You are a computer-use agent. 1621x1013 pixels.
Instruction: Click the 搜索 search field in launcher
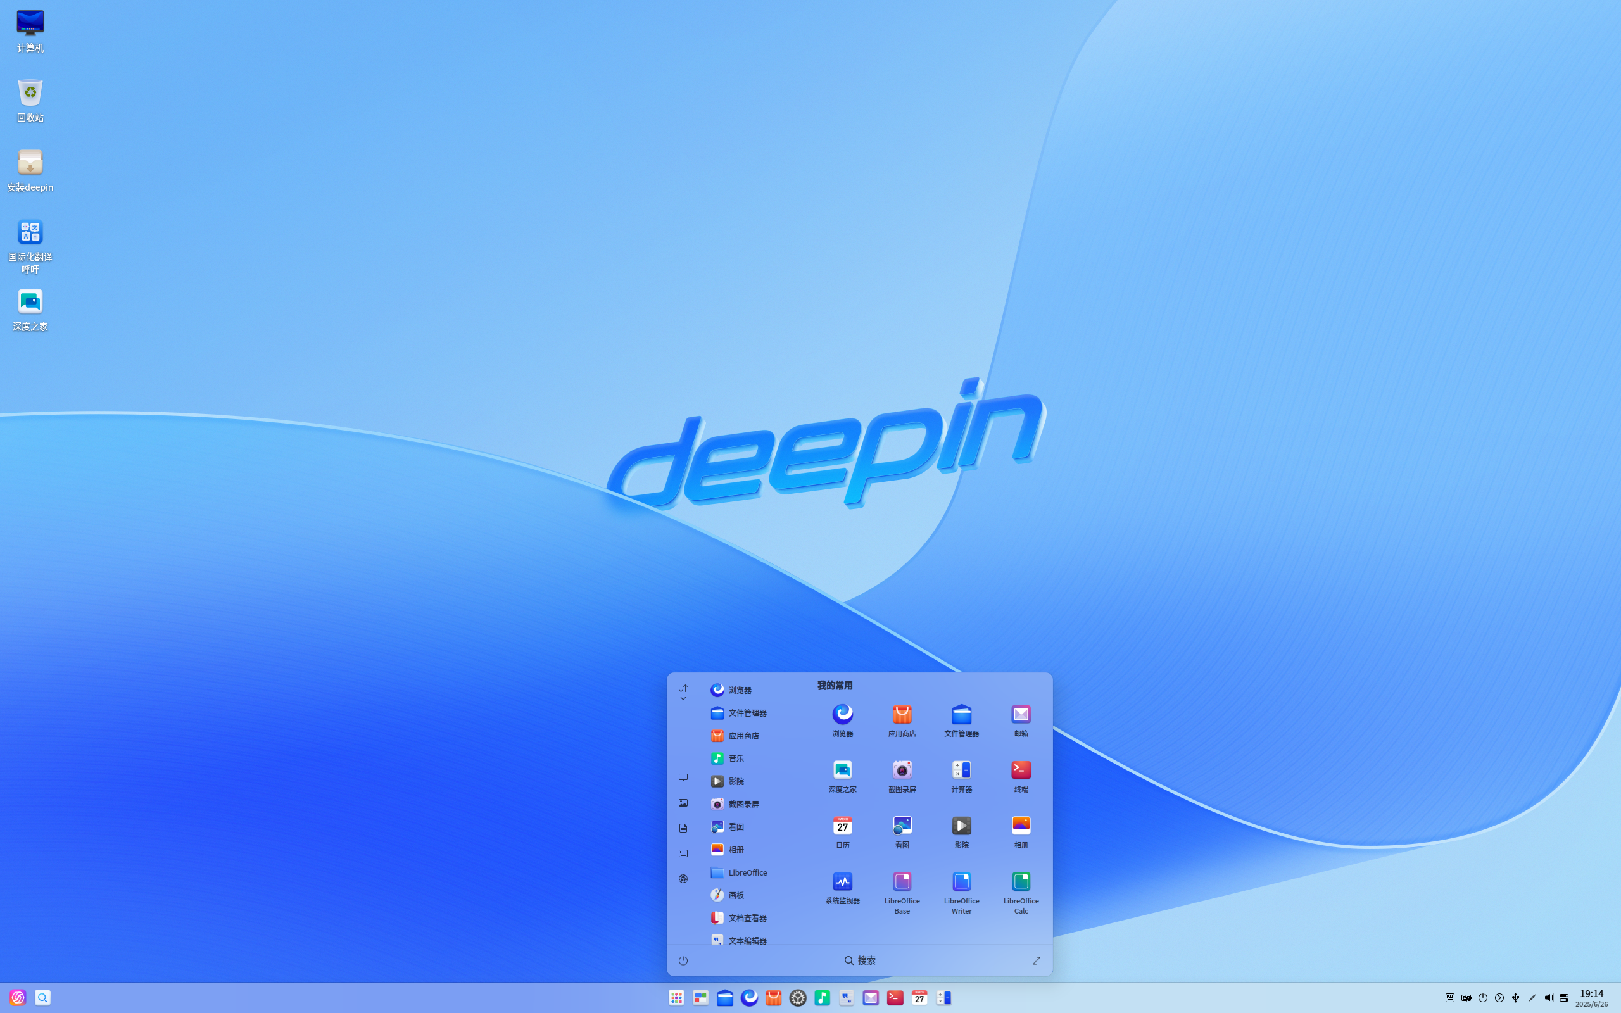click(x=859, y=960)
